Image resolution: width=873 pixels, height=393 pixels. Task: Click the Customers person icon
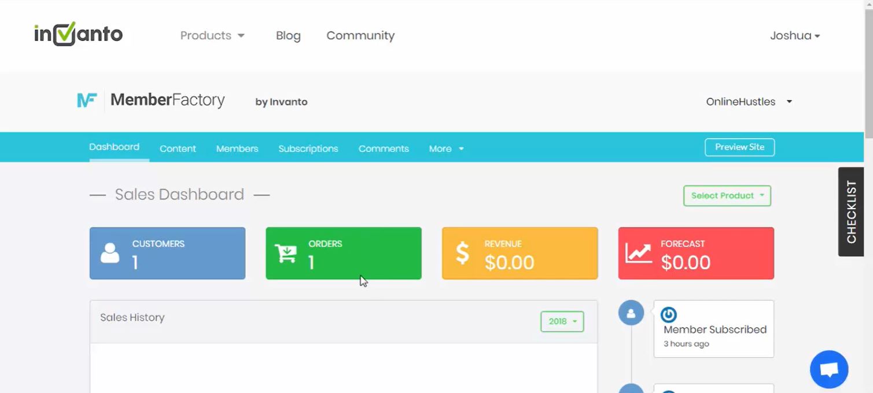[x=110, y=253]
